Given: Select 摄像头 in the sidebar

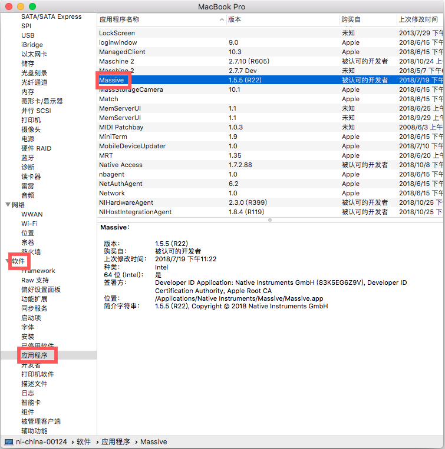Looking at the screenshot, I should coord(31,129).
